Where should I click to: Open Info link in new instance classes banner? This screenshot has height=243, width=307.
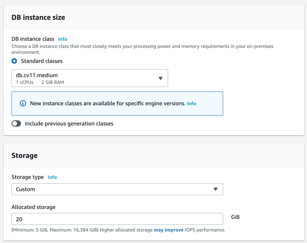pos(191,103)
